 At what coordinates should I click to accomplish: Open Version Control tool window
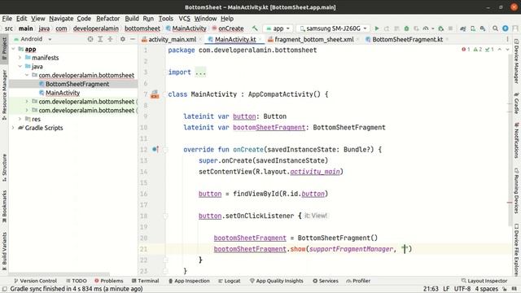click(35, 281)
